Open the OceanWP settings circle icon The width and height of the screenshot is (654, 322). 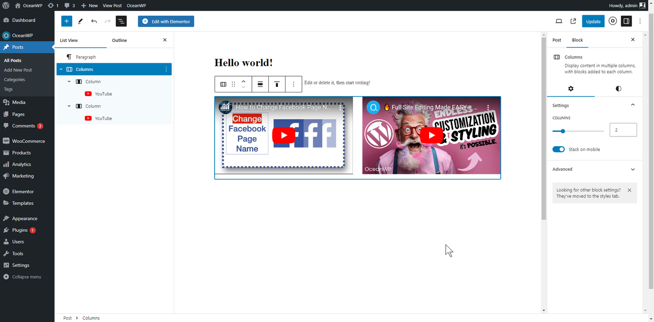(x=613, y=21)
